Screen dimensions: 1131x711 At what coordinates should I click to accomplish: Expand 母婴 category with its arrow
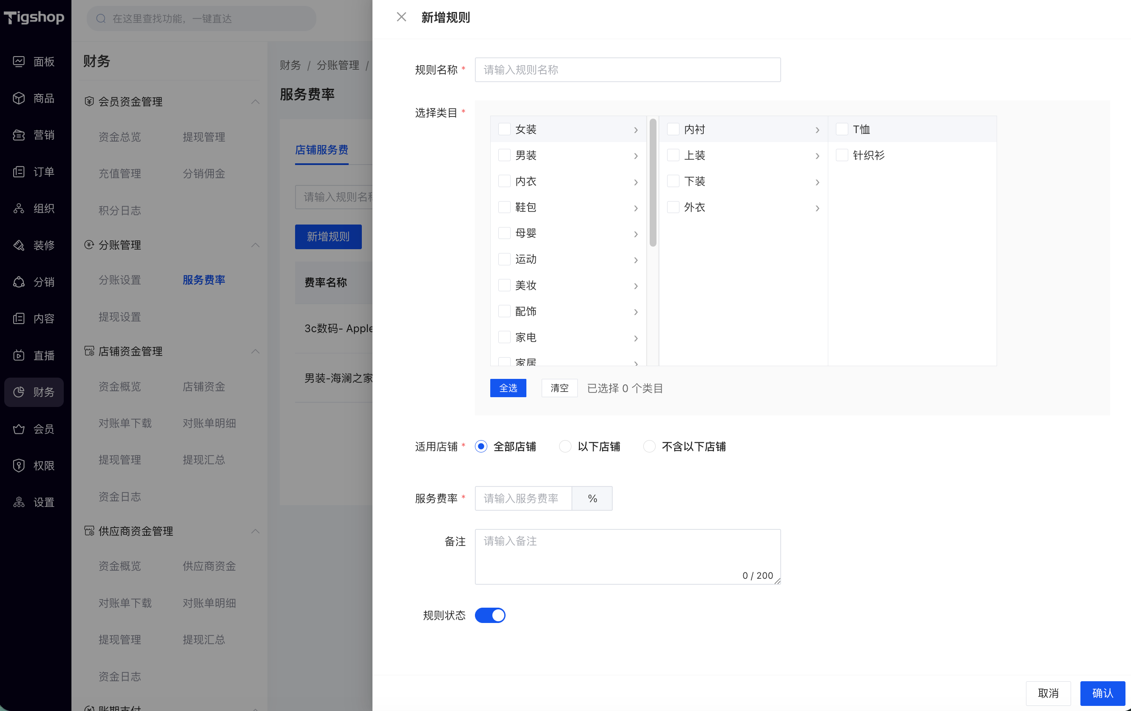coord(636,234)
